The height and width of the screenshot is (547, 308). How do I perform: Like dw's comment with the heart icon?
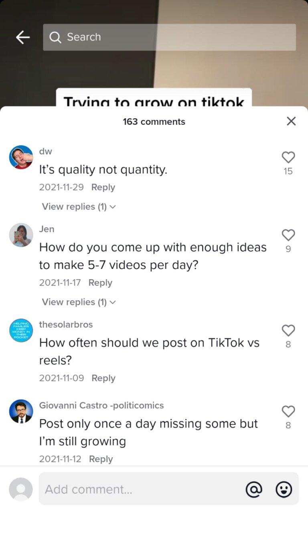288,157
